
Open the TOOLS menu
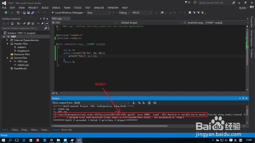click(78, 8)
